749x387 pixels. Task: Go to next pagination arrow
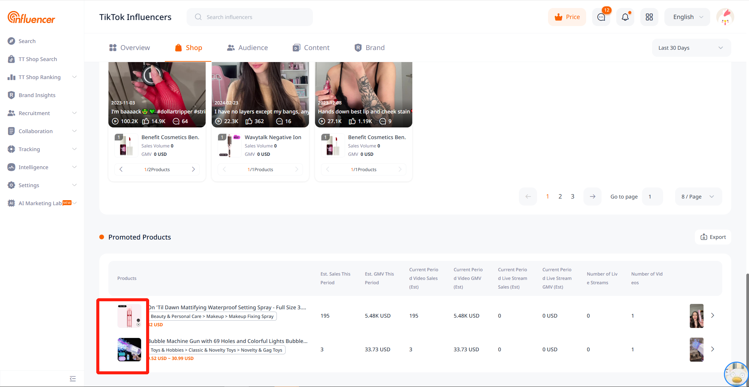coord(592,197)
